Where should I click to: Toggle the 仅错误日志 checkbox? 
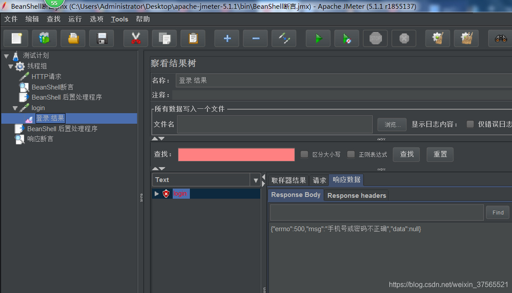click(x=470, y=124)
